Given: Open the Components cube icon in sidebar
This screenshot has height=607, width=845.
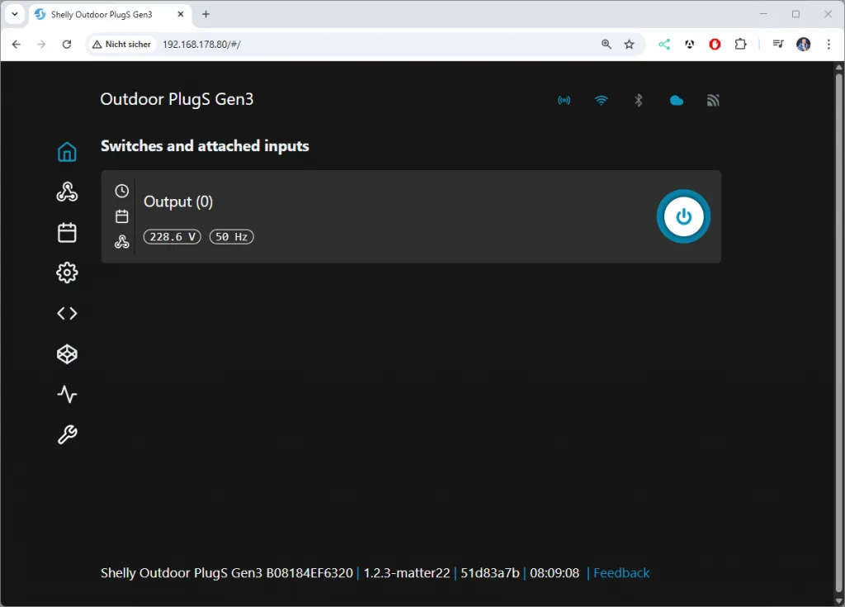Looking at the screenshot, I should tap(67, 353).
